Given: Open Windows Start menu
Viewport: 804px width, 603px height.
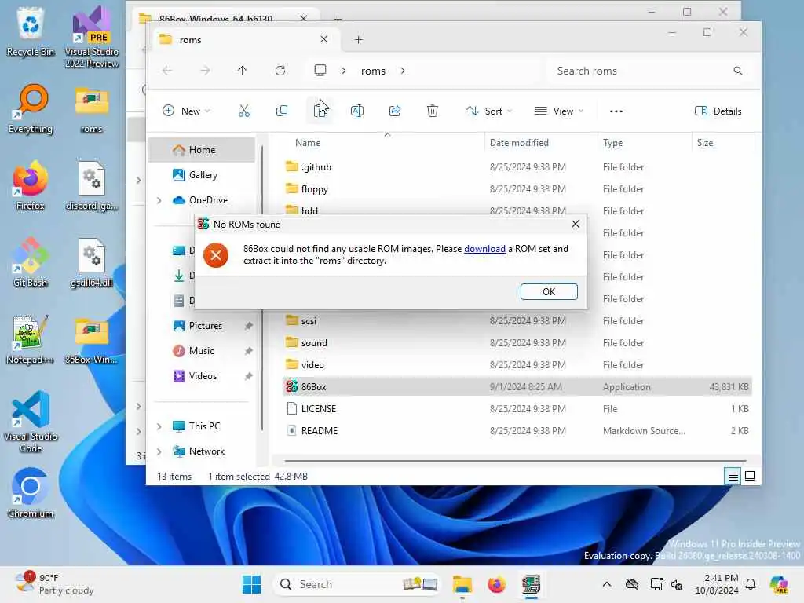Looking at the screenshot, I should (251, 584).
